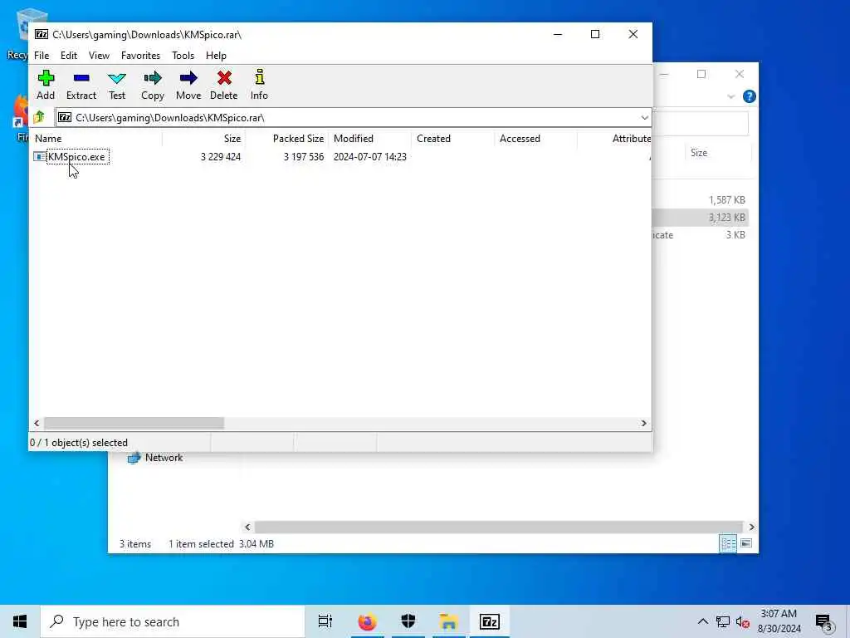Image resolution: width=850 pixels, height=638 pixels.
Task: Click the 2024-07-07 14:23 modified date
Action: pyautogui.click(x=369, y=157)
